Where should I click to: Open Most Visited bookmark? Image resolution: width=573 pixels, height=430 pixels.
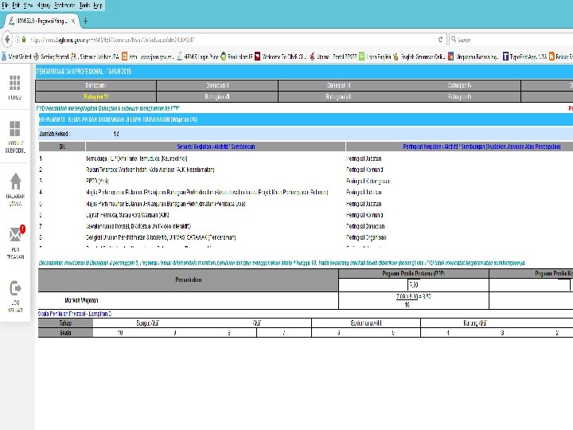pos(17,57)
